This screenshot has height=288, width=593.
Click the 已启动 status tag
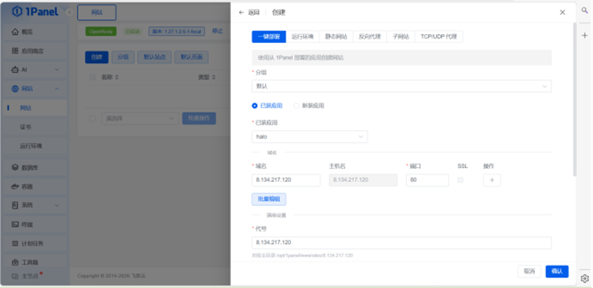pyautogui.click(x=132, y=31)
